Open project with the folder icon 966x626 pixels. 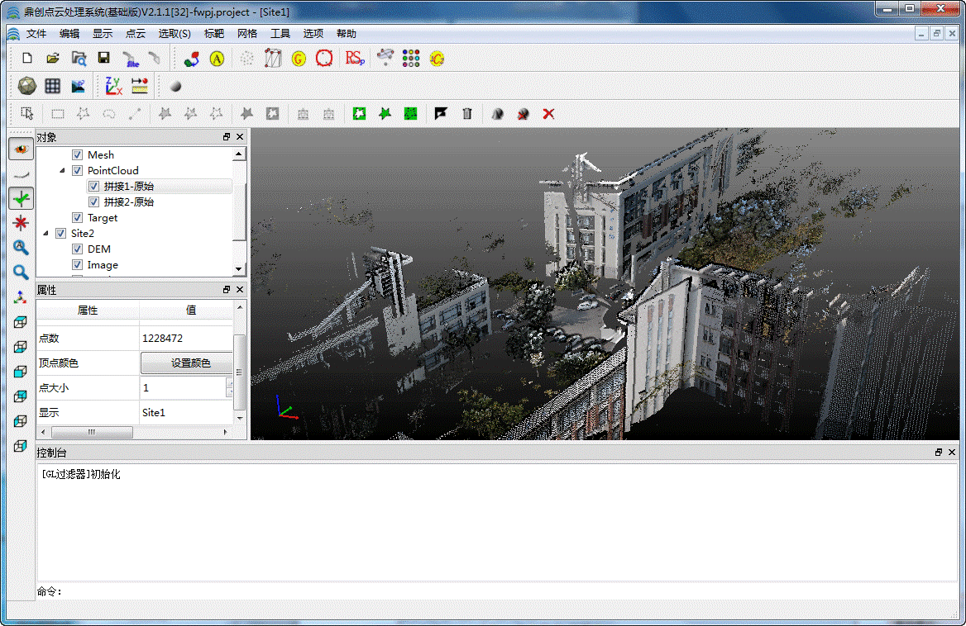coord(53,59)
